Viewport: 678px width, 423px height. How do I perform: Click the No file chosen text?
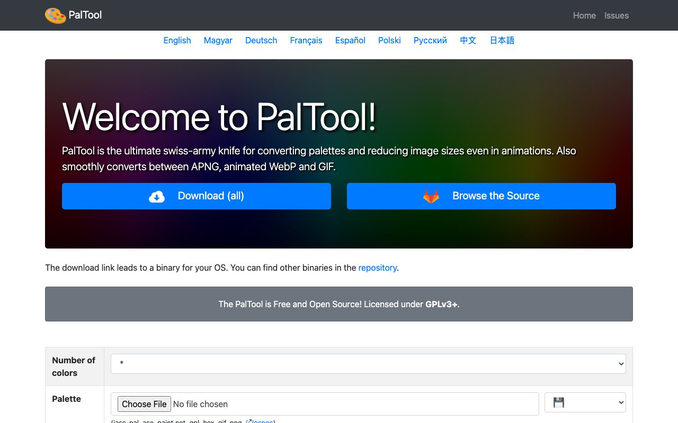click(200, 404)
